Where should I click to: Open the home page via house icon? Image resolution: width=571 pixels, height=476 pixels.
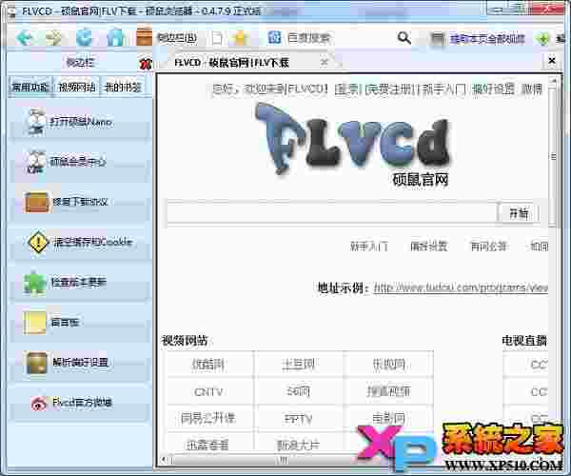(x=115, y=37)
